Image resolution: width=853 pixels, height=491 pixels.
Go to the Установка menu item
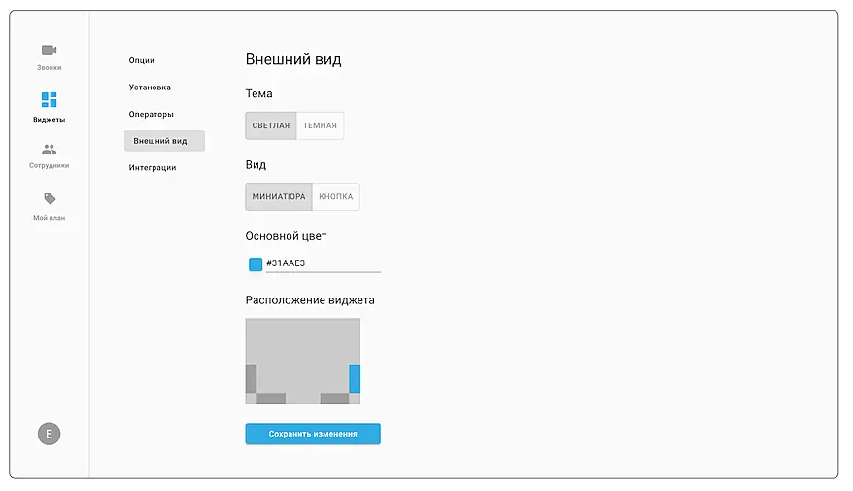[x=150, y=88]
